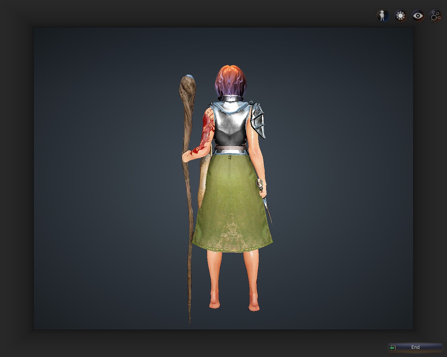The width and height of the screenshot is (447, 357).
Task: Click the hand gripping the wooden staff
Action: pyautogui.click(x=187, y=156)
